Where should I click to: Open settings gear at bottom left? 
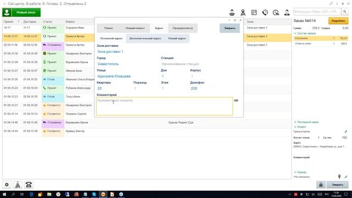point(7,185)
